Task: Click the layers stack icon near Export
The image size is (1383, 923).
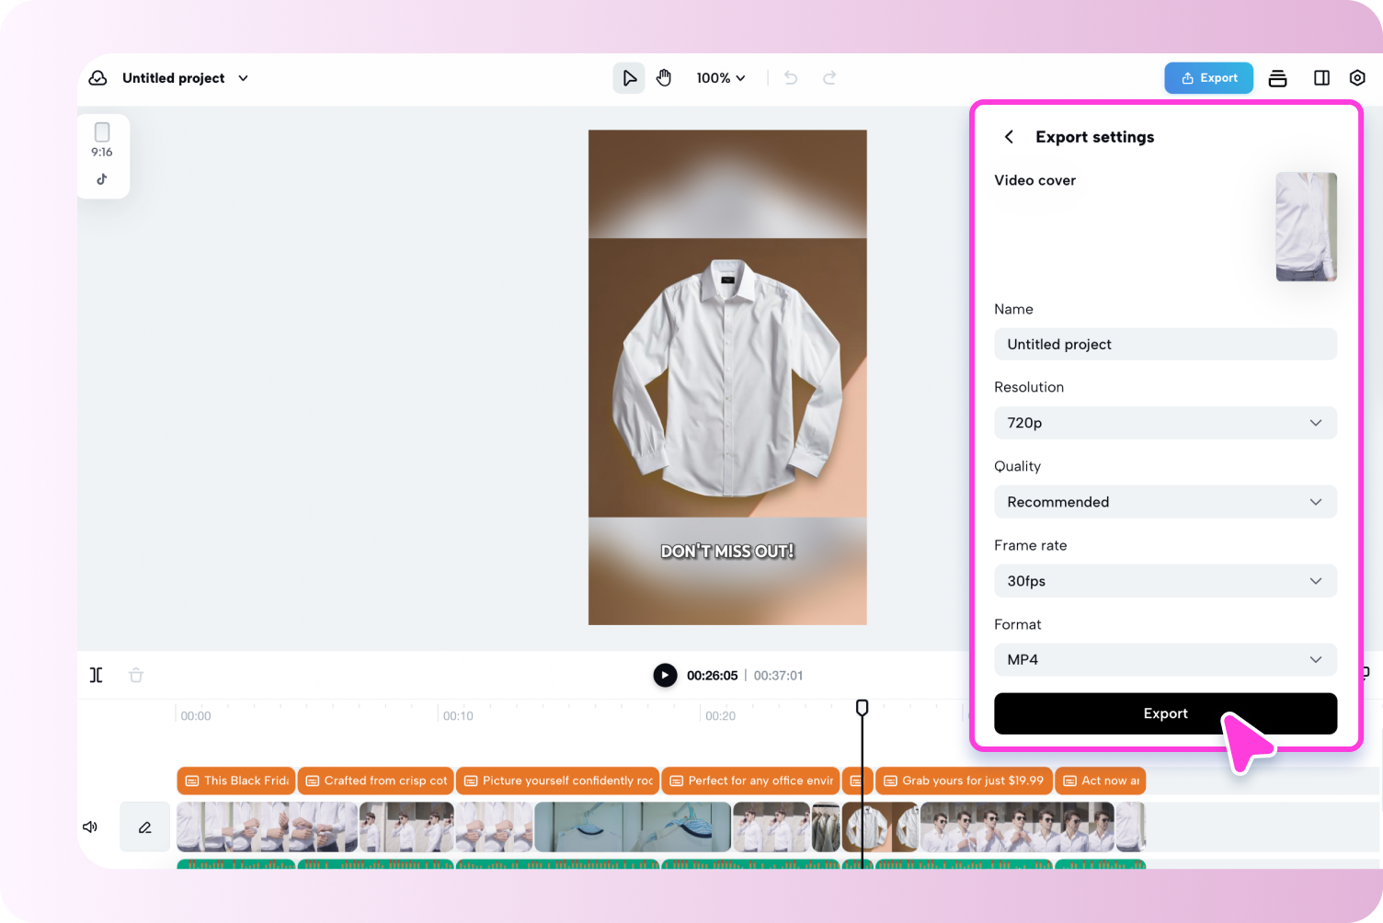Action: 1277,77
